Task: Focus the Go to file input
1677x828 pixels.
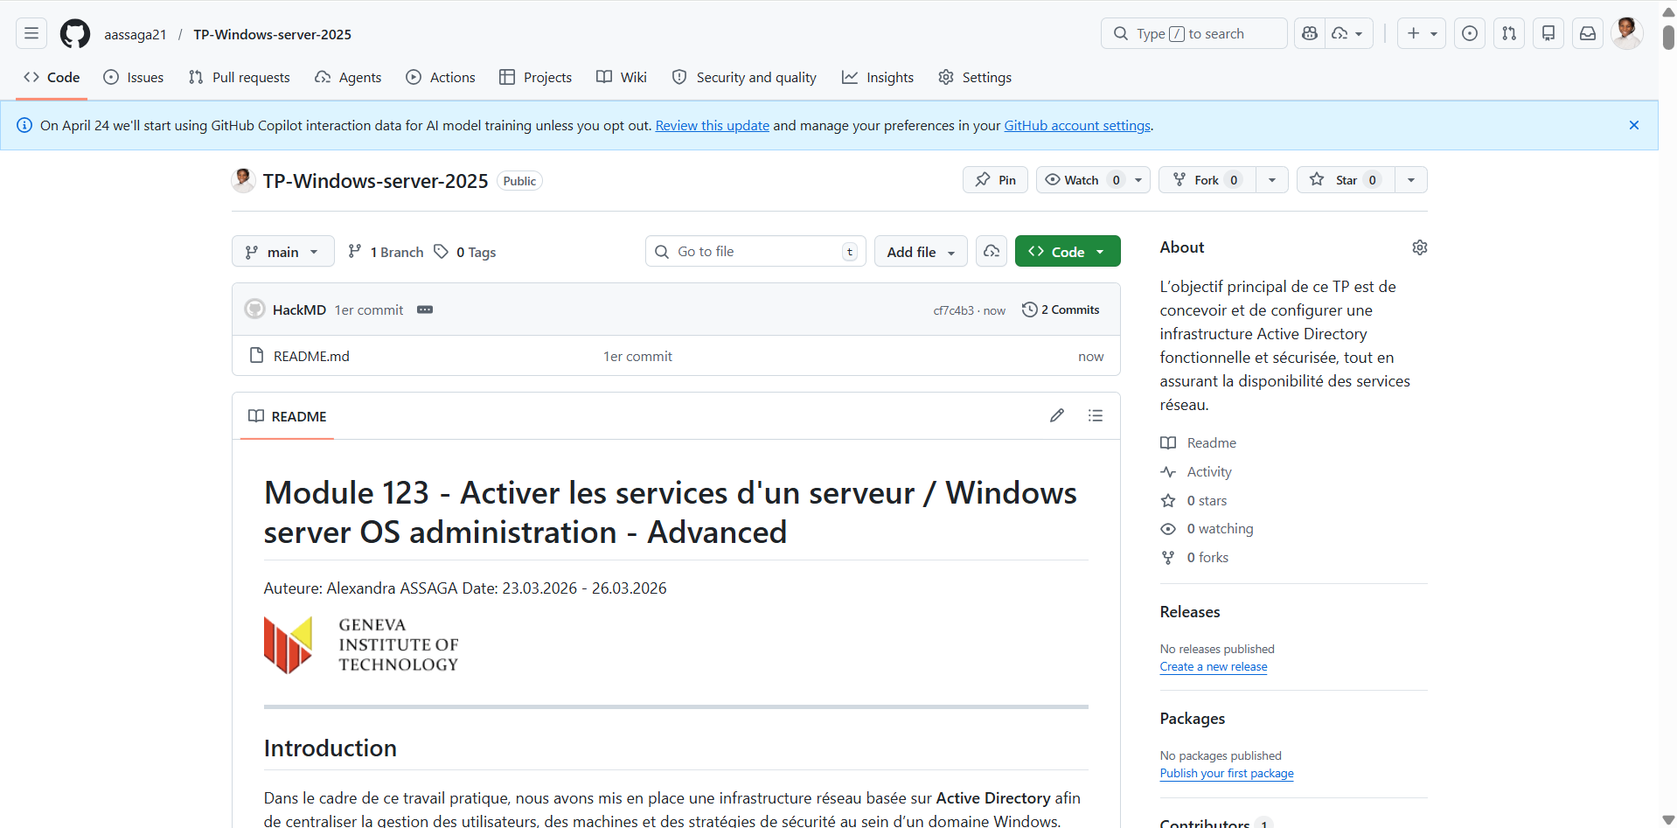Action: point(755,251)
